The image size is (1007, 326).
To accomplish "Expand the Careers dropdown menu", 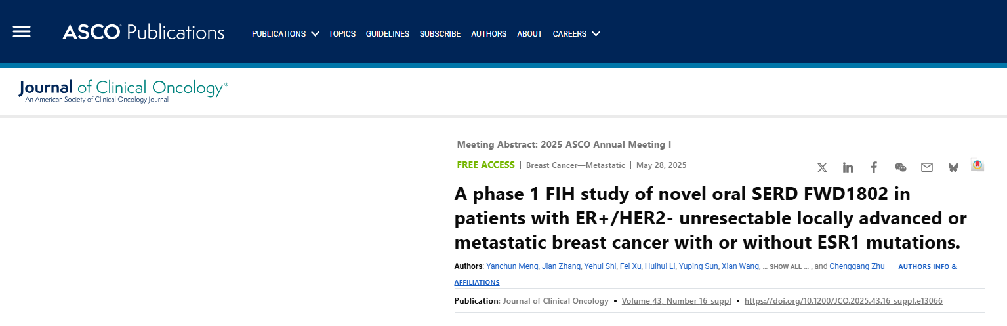I will click(x=576, y=34).
